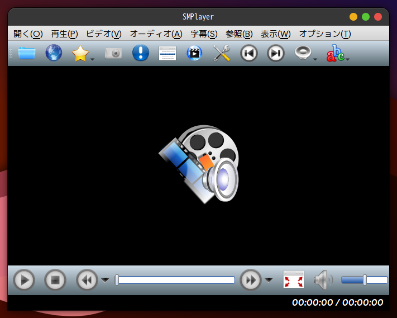Expand the abc subtitle dropdown arrow
The height and width of the screenshot is (318, 397).
click(x=348, y=59)
